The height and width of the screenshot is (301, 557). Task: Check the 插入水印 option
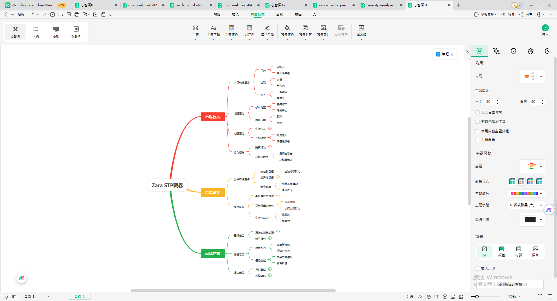point(478,269)
